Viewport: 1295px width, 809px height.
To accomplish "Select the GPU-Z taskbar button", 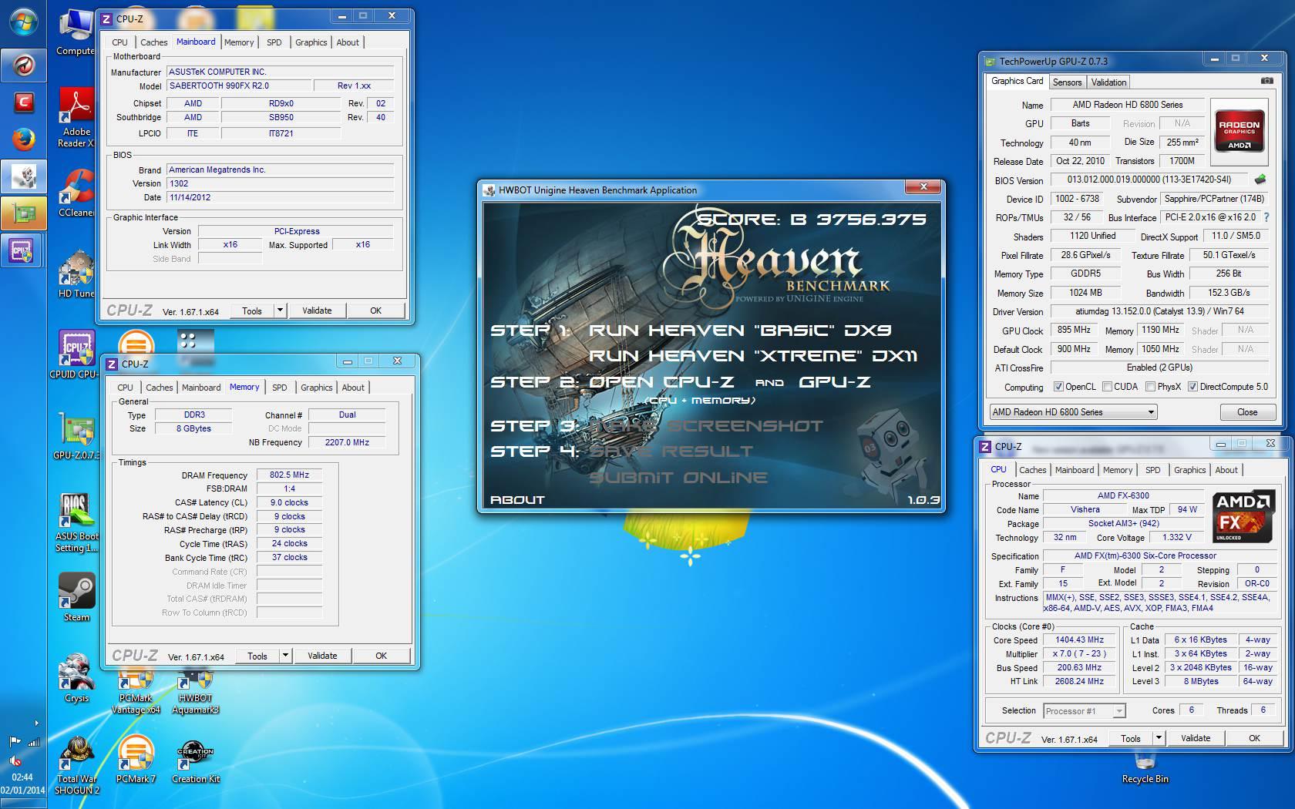I will pos(23,213).
